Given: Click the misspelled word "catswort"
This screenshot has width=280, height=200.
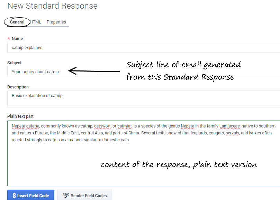Looking at the screenshot, I should [x=102, y=126].
